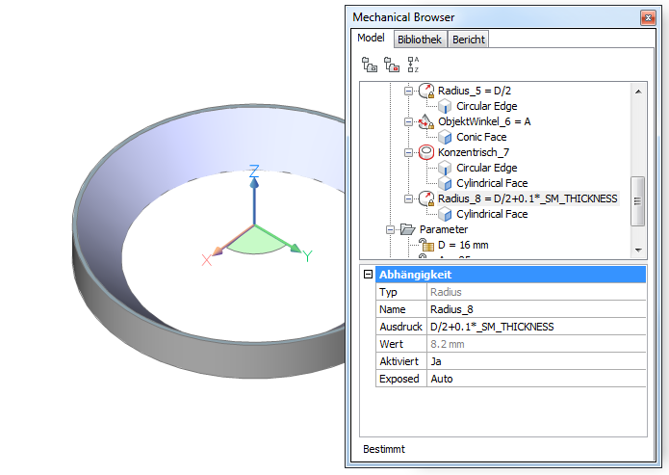Image resolution: width=669 pixels, height=475 pixels.
Task: Select the Radius_5 constraint icon
Action: [426, 91]
